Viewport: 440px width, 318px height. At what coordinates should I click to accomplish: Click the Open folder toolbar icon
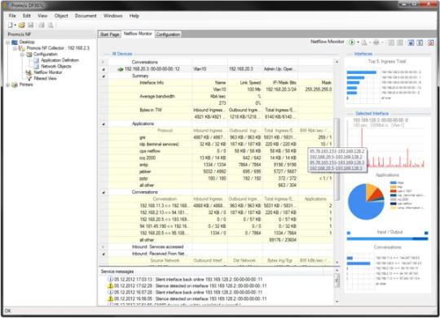[x=22, y=25]
